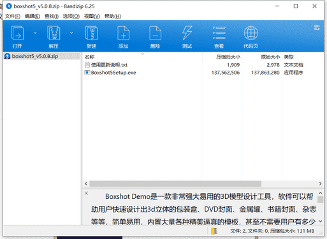Image resolution: width=327 pixels, height=239 pixels.
Task: Click the Bandizip logo in title bar
Action: [x=9, y=6]
